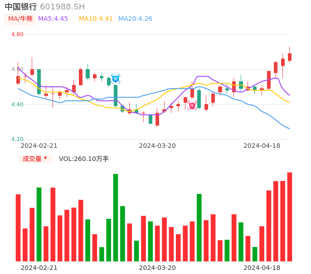Click the last red volume bar on right
This screenshot has width=311, height=274.
290,217
